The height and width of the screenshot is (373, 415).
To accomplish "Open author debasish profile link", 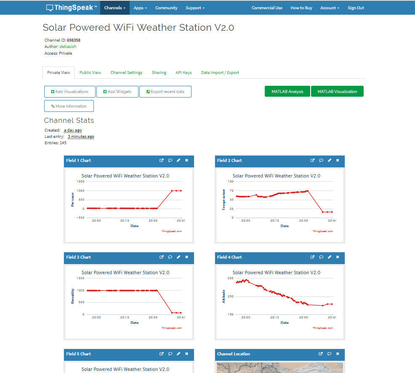I will coord(68,47).
